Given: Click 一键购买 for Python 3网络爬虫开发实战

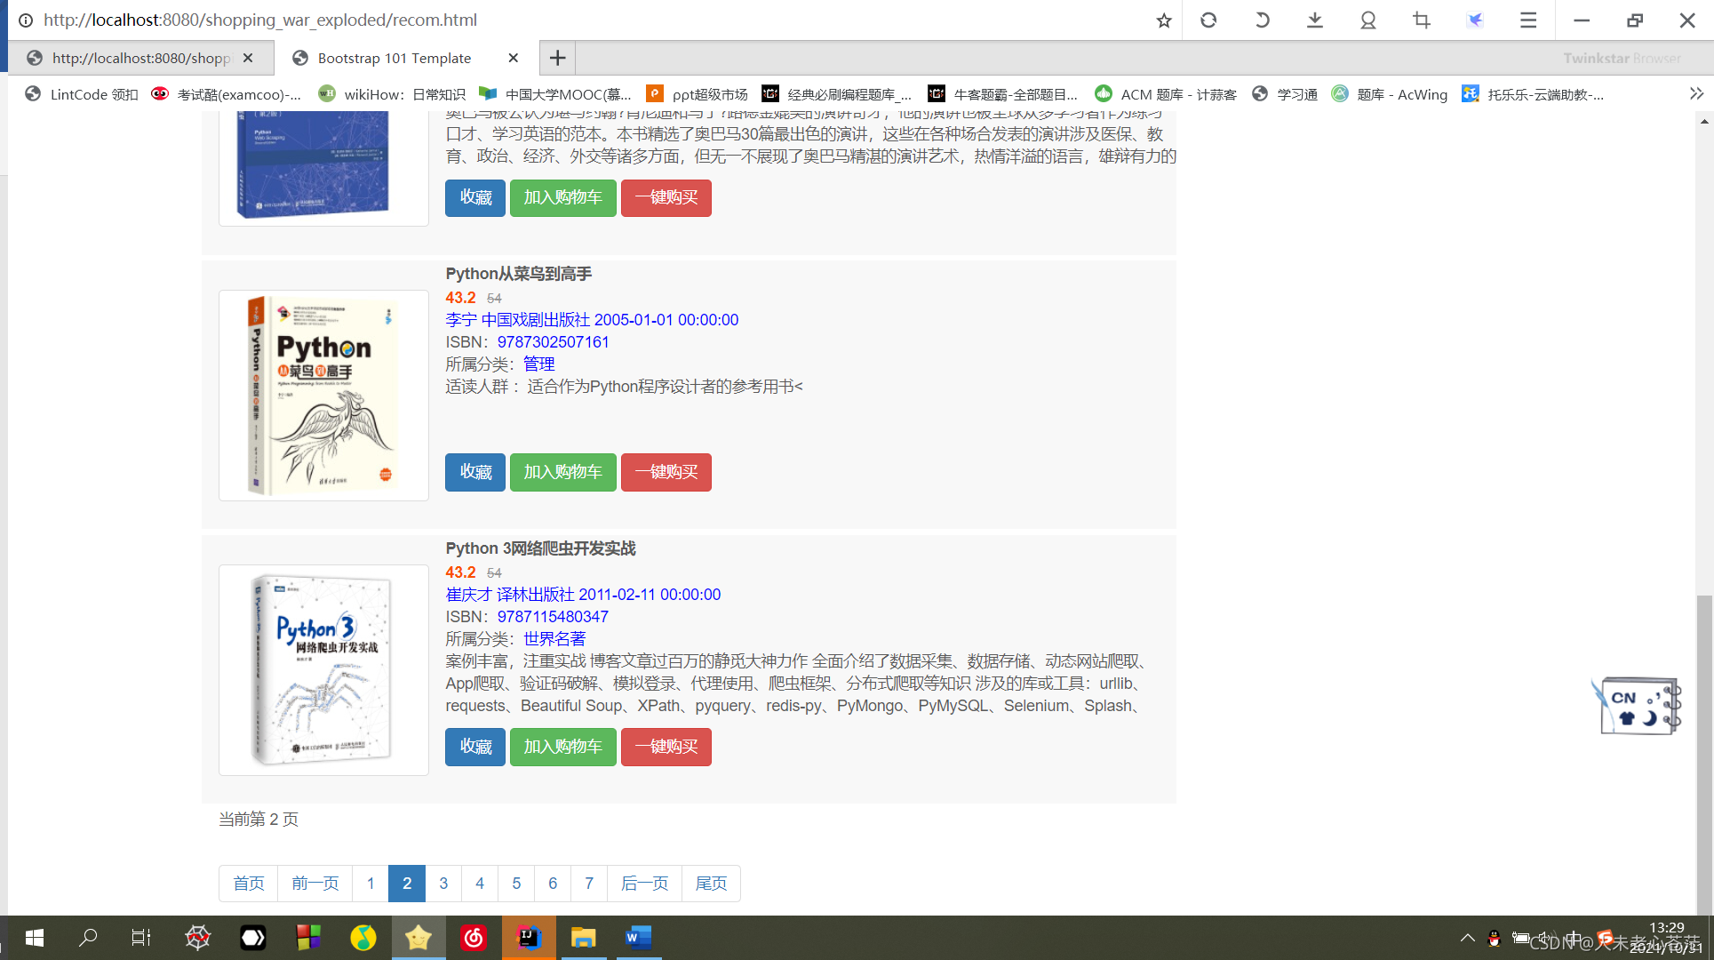Looking at the screenshot, I should click(x=666, y=747).
